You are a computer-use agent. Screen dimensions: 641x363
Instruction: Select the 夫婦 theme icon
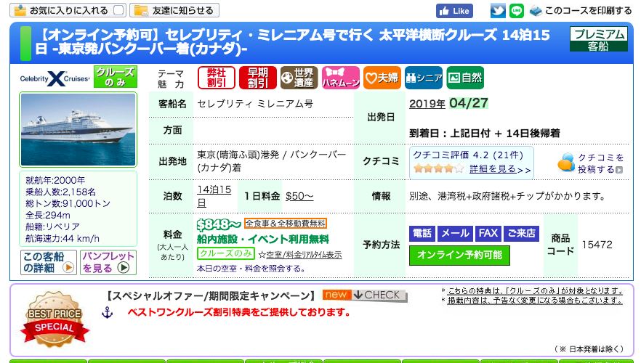pyautogui.click(x=382, y=78)
